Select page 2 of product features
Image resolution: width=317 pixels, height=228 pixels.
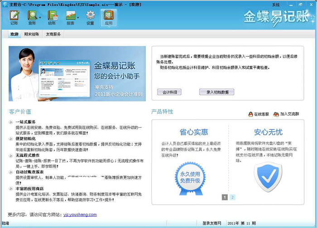pos(232,197)
